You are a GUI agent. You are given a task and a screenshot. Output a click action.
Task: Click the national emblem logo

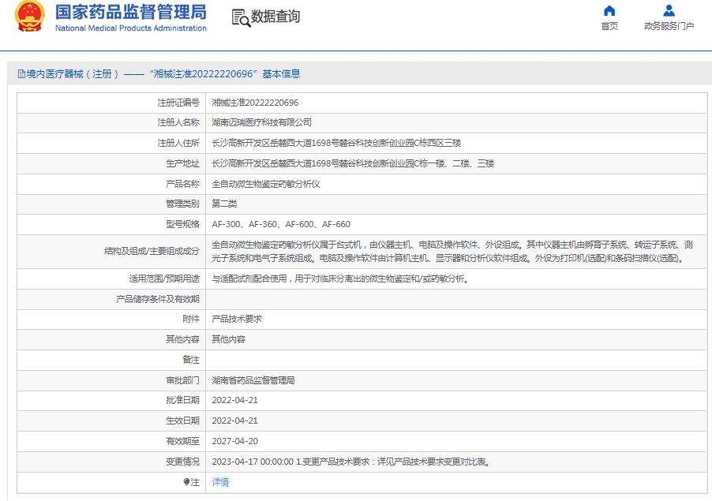pos(30,17)
